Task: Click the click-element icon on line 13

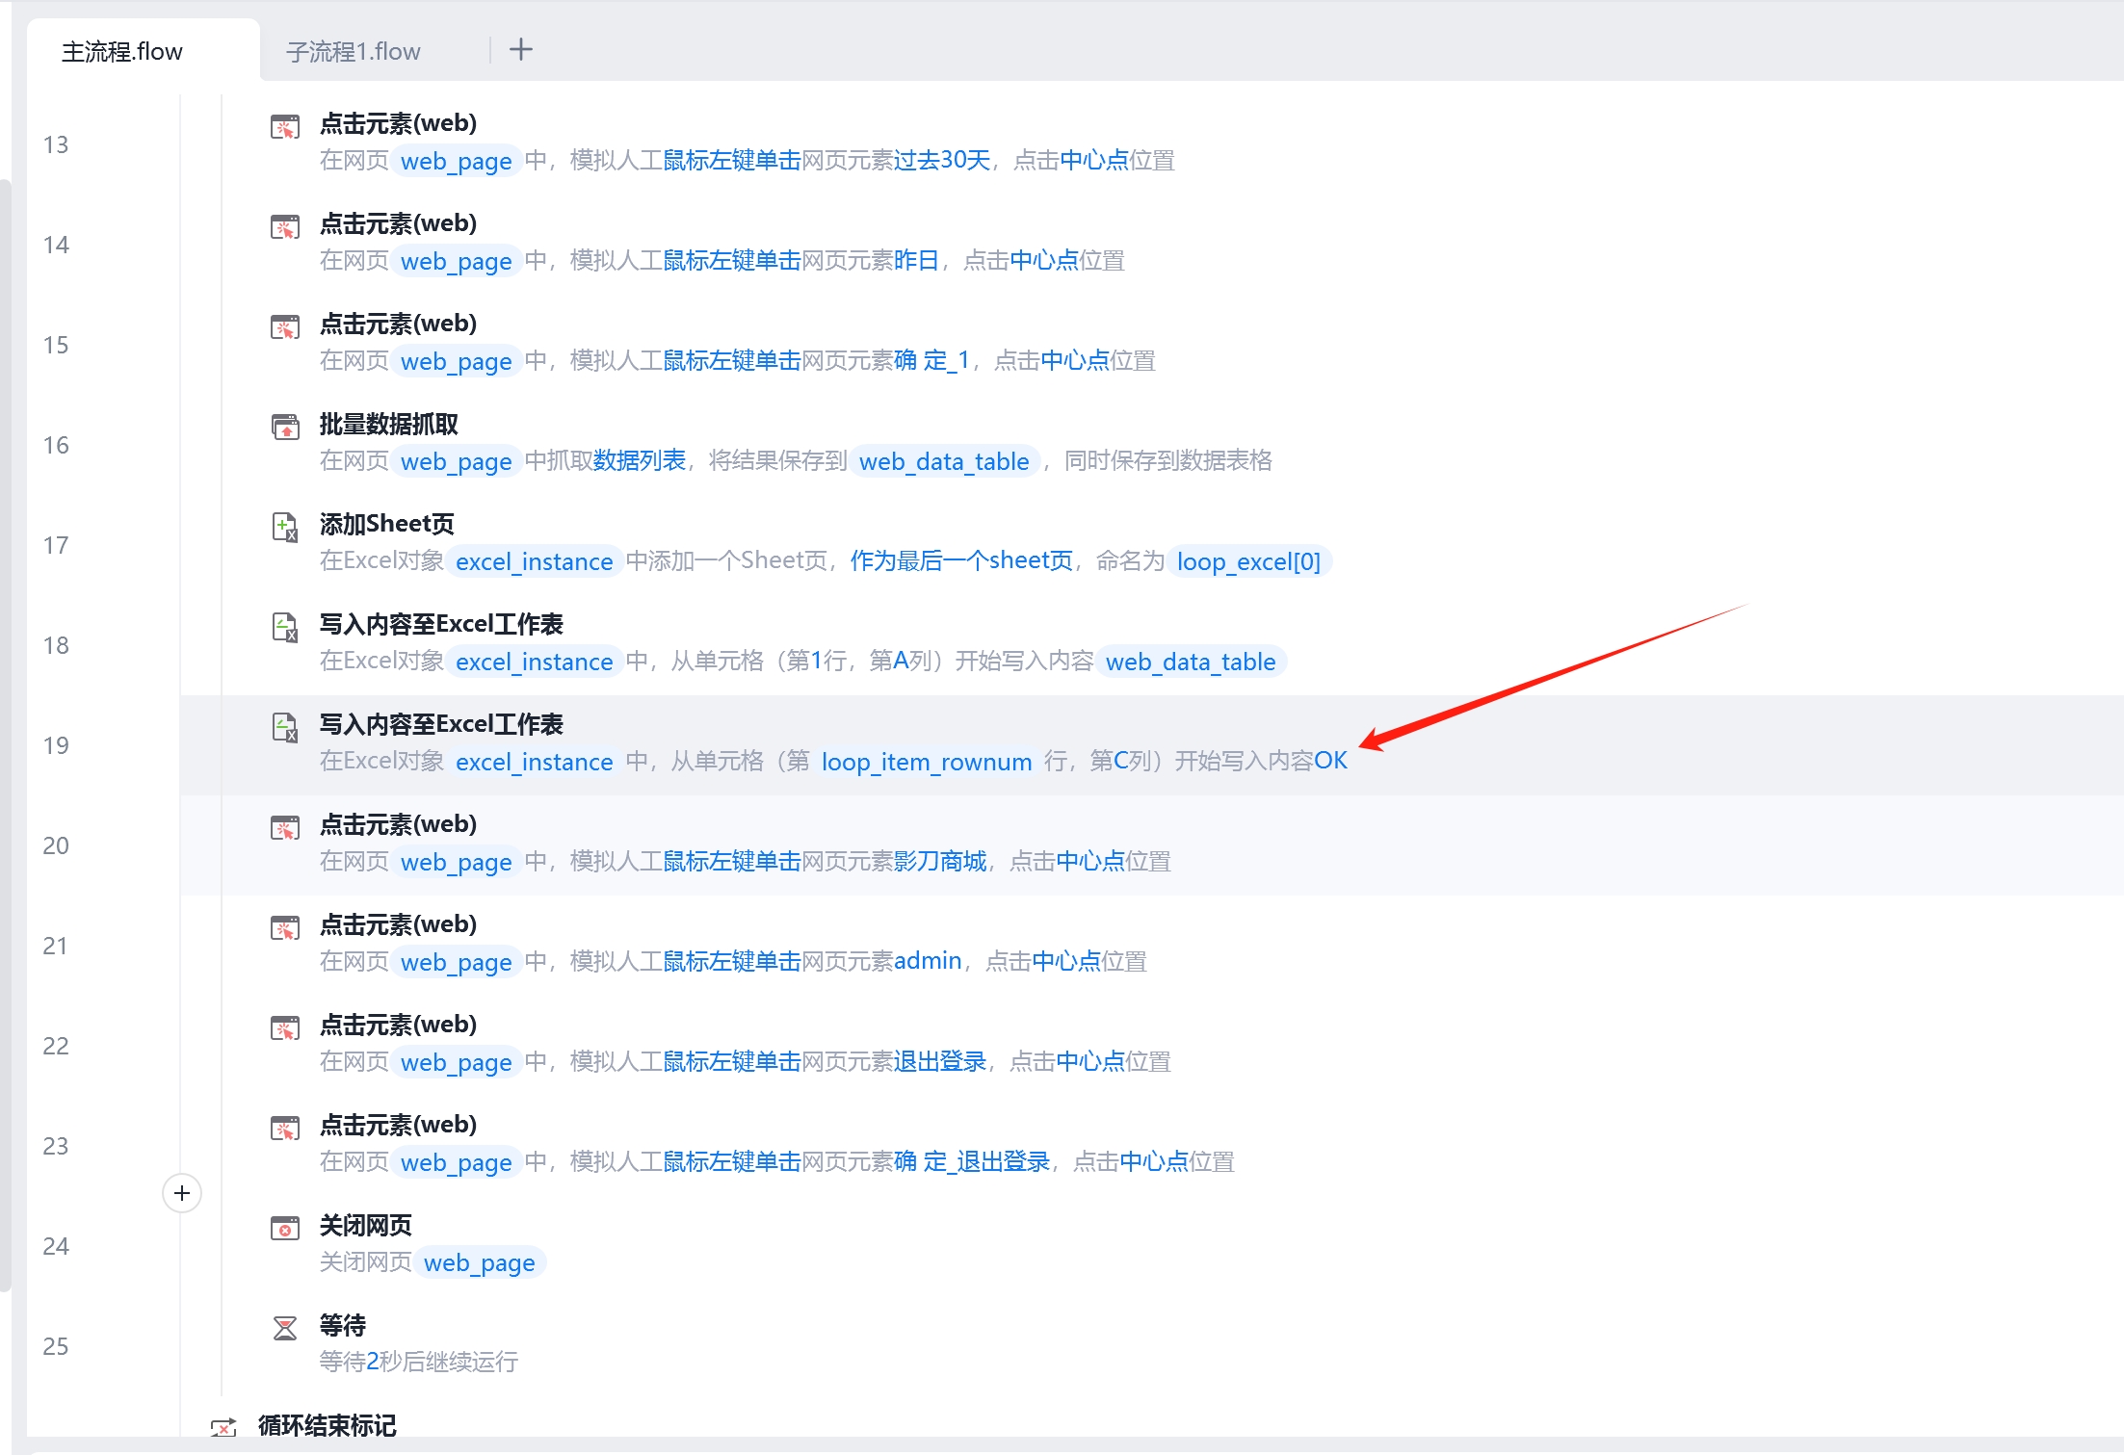Action: [x=285, y=126]
